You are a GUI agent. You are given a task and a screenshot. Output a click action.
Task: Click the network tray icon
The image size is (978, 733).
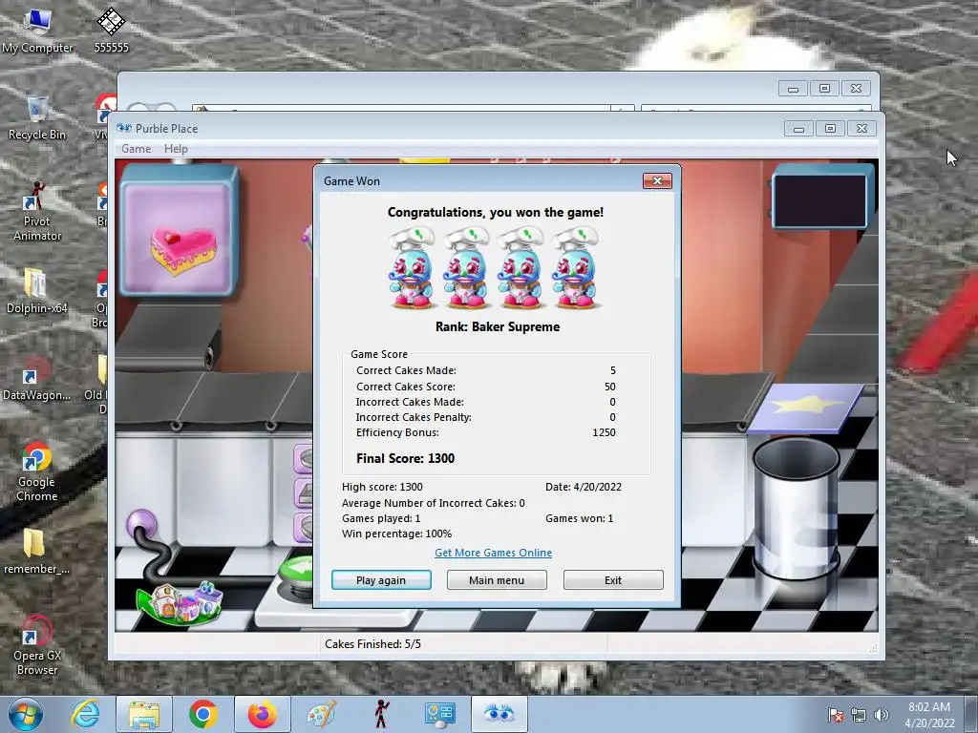pyautogui.click(x=859, y=716)
